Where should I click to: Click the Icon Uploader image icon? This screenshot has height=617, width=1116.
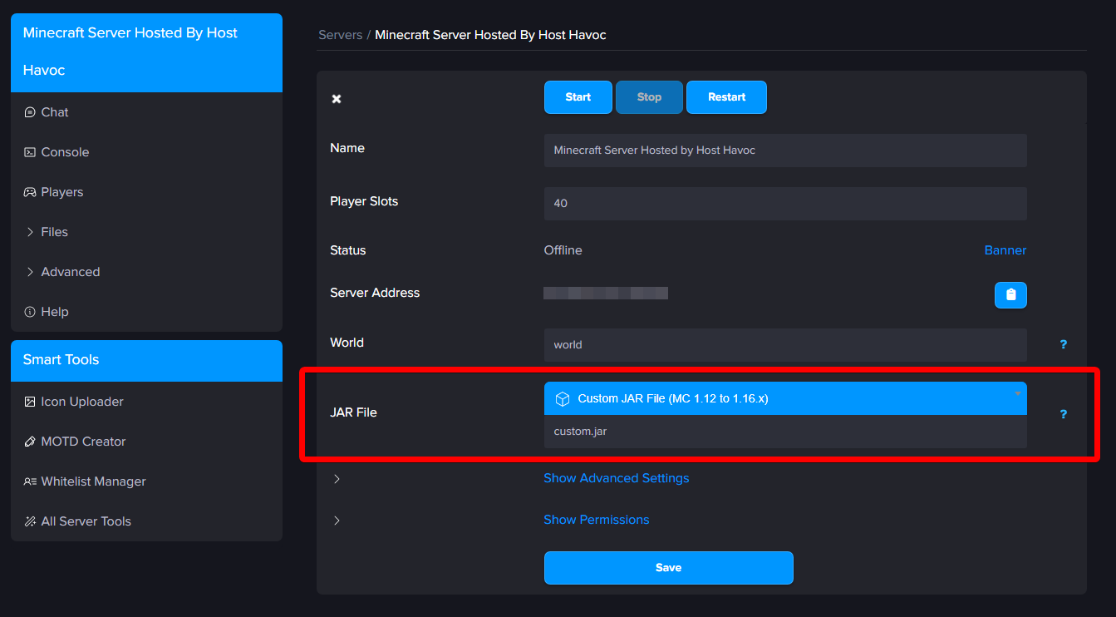(x=30, y=402)
